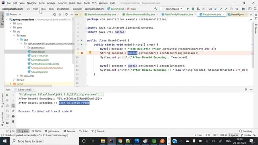Click the green run gutter arrow beside the main method

81,45
